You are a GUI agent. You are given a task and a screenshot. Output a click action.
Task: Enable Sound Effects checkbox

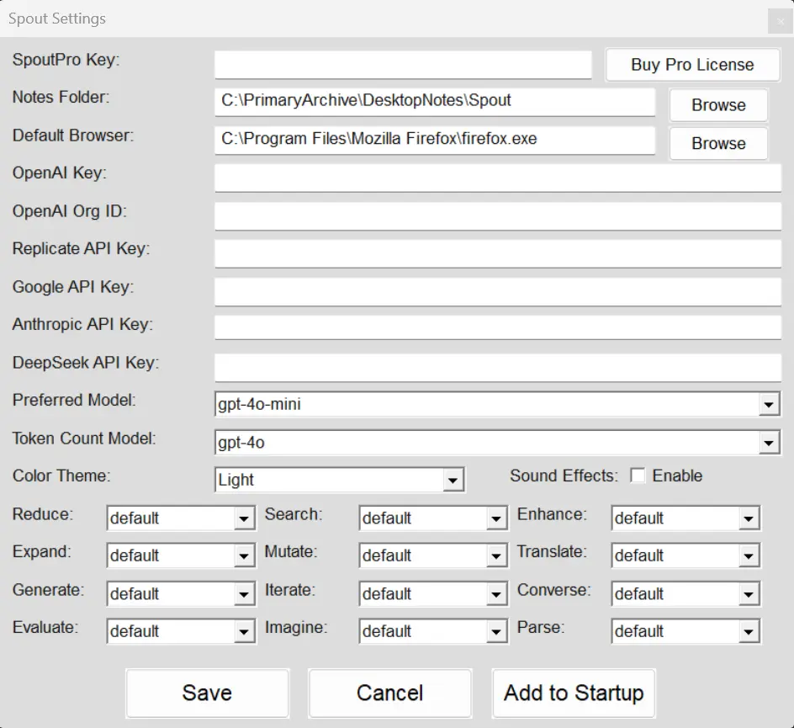click(638, 476)
